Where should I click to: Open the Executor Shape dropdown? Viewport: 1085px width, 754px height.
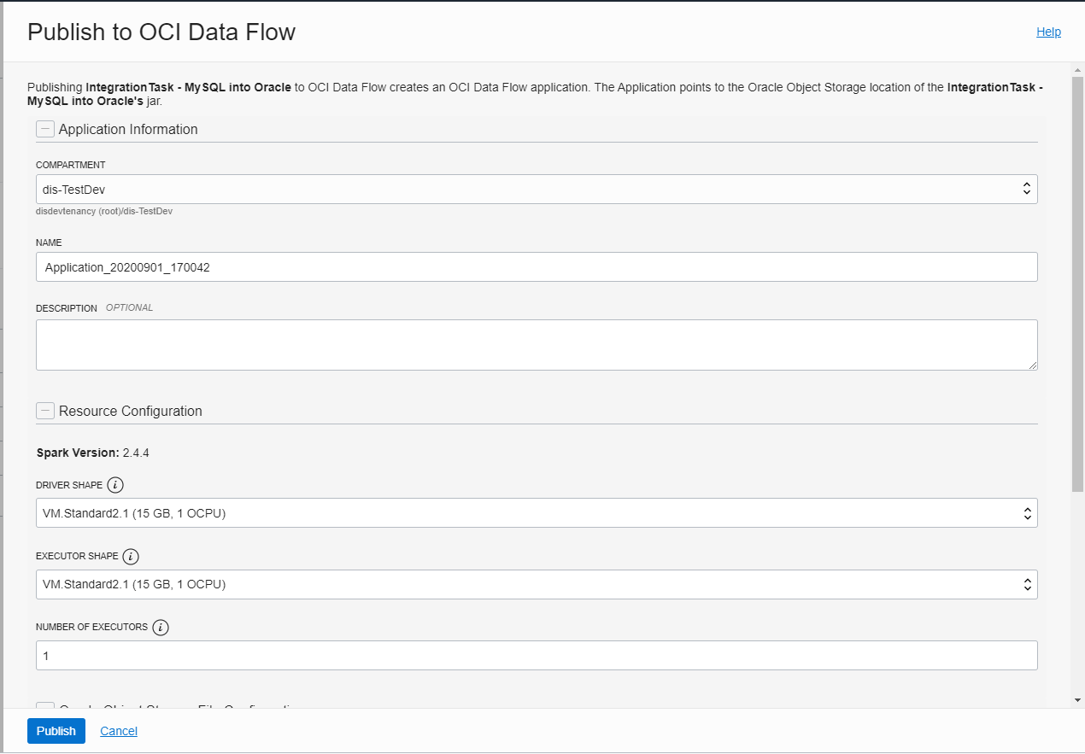coord(537,584)
